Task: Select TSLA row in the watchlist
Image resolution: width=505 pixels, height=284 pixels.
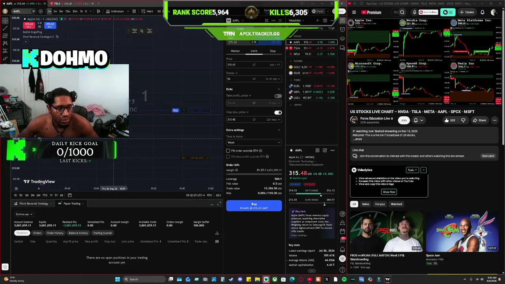Action: click(312, 48)
